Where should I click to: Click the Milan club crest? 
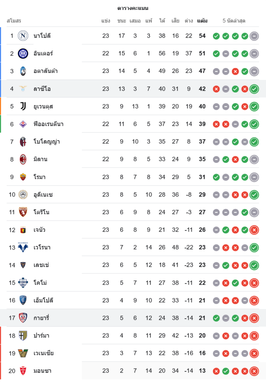tap(23, 159)
